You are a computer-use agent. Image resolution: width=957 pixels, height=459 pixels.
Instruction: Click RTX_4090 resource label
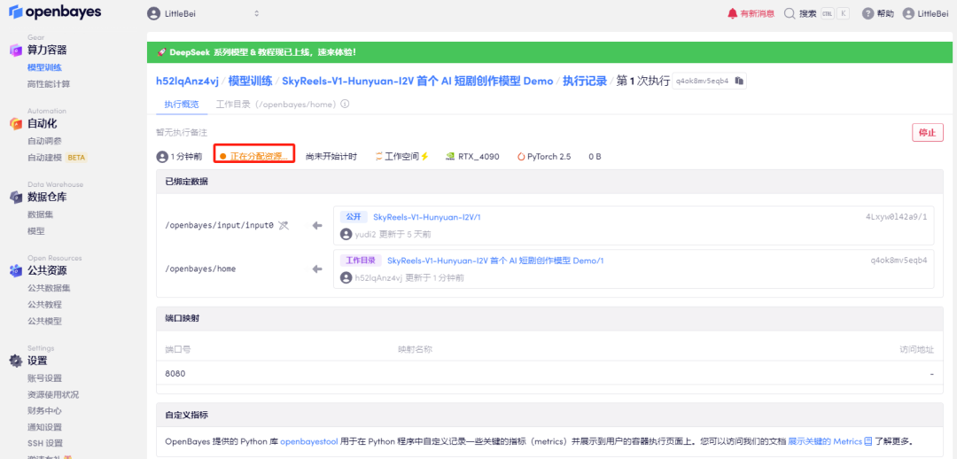(478, 157)
